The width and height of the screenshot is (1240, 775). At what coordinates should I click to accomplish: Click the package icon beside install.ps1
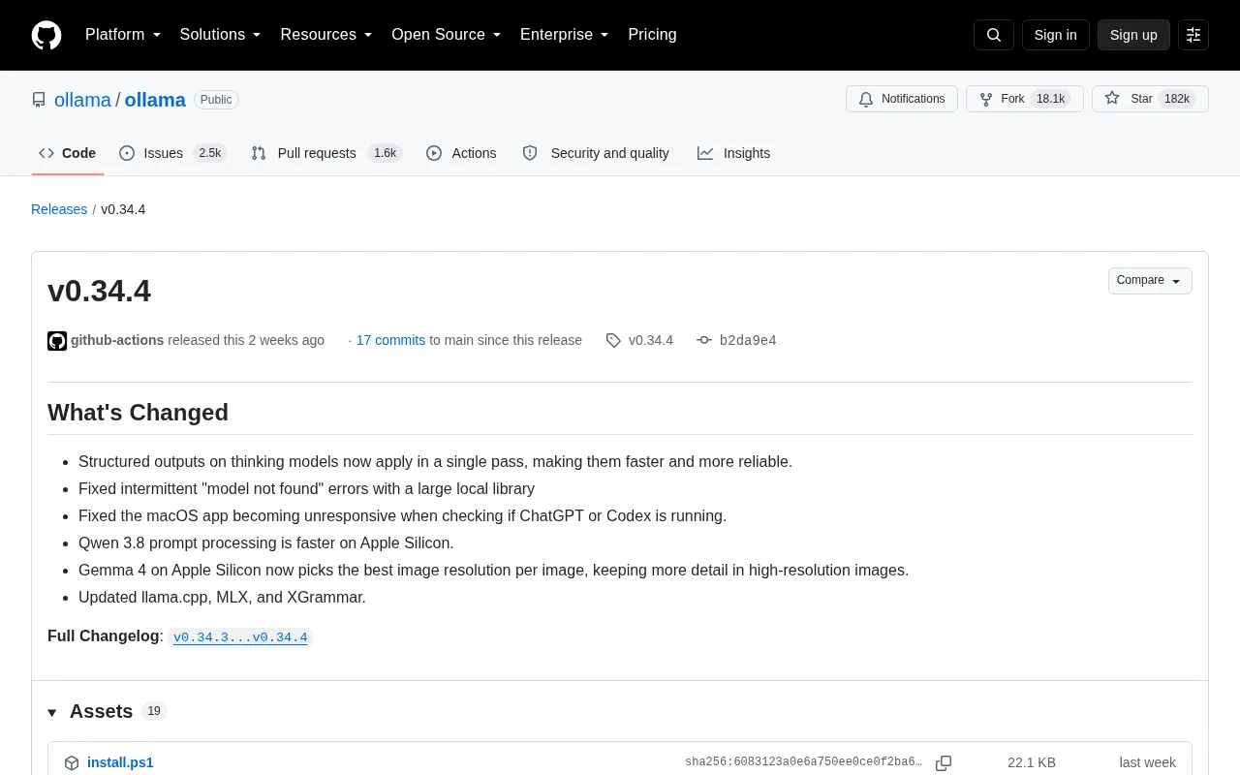[x=72, y=763]
